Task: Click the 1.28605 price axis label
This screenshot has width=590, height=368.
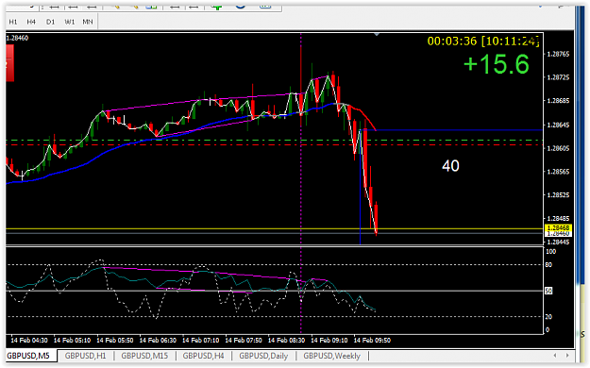Action: 558,148
